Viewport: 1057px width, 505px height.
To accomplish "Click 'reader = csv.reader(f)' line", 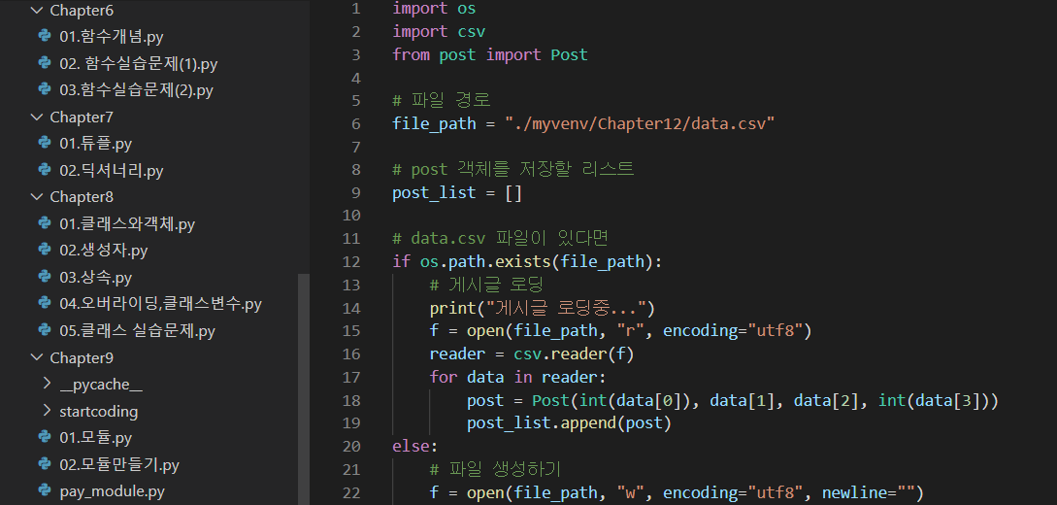I will coord(532,353).
